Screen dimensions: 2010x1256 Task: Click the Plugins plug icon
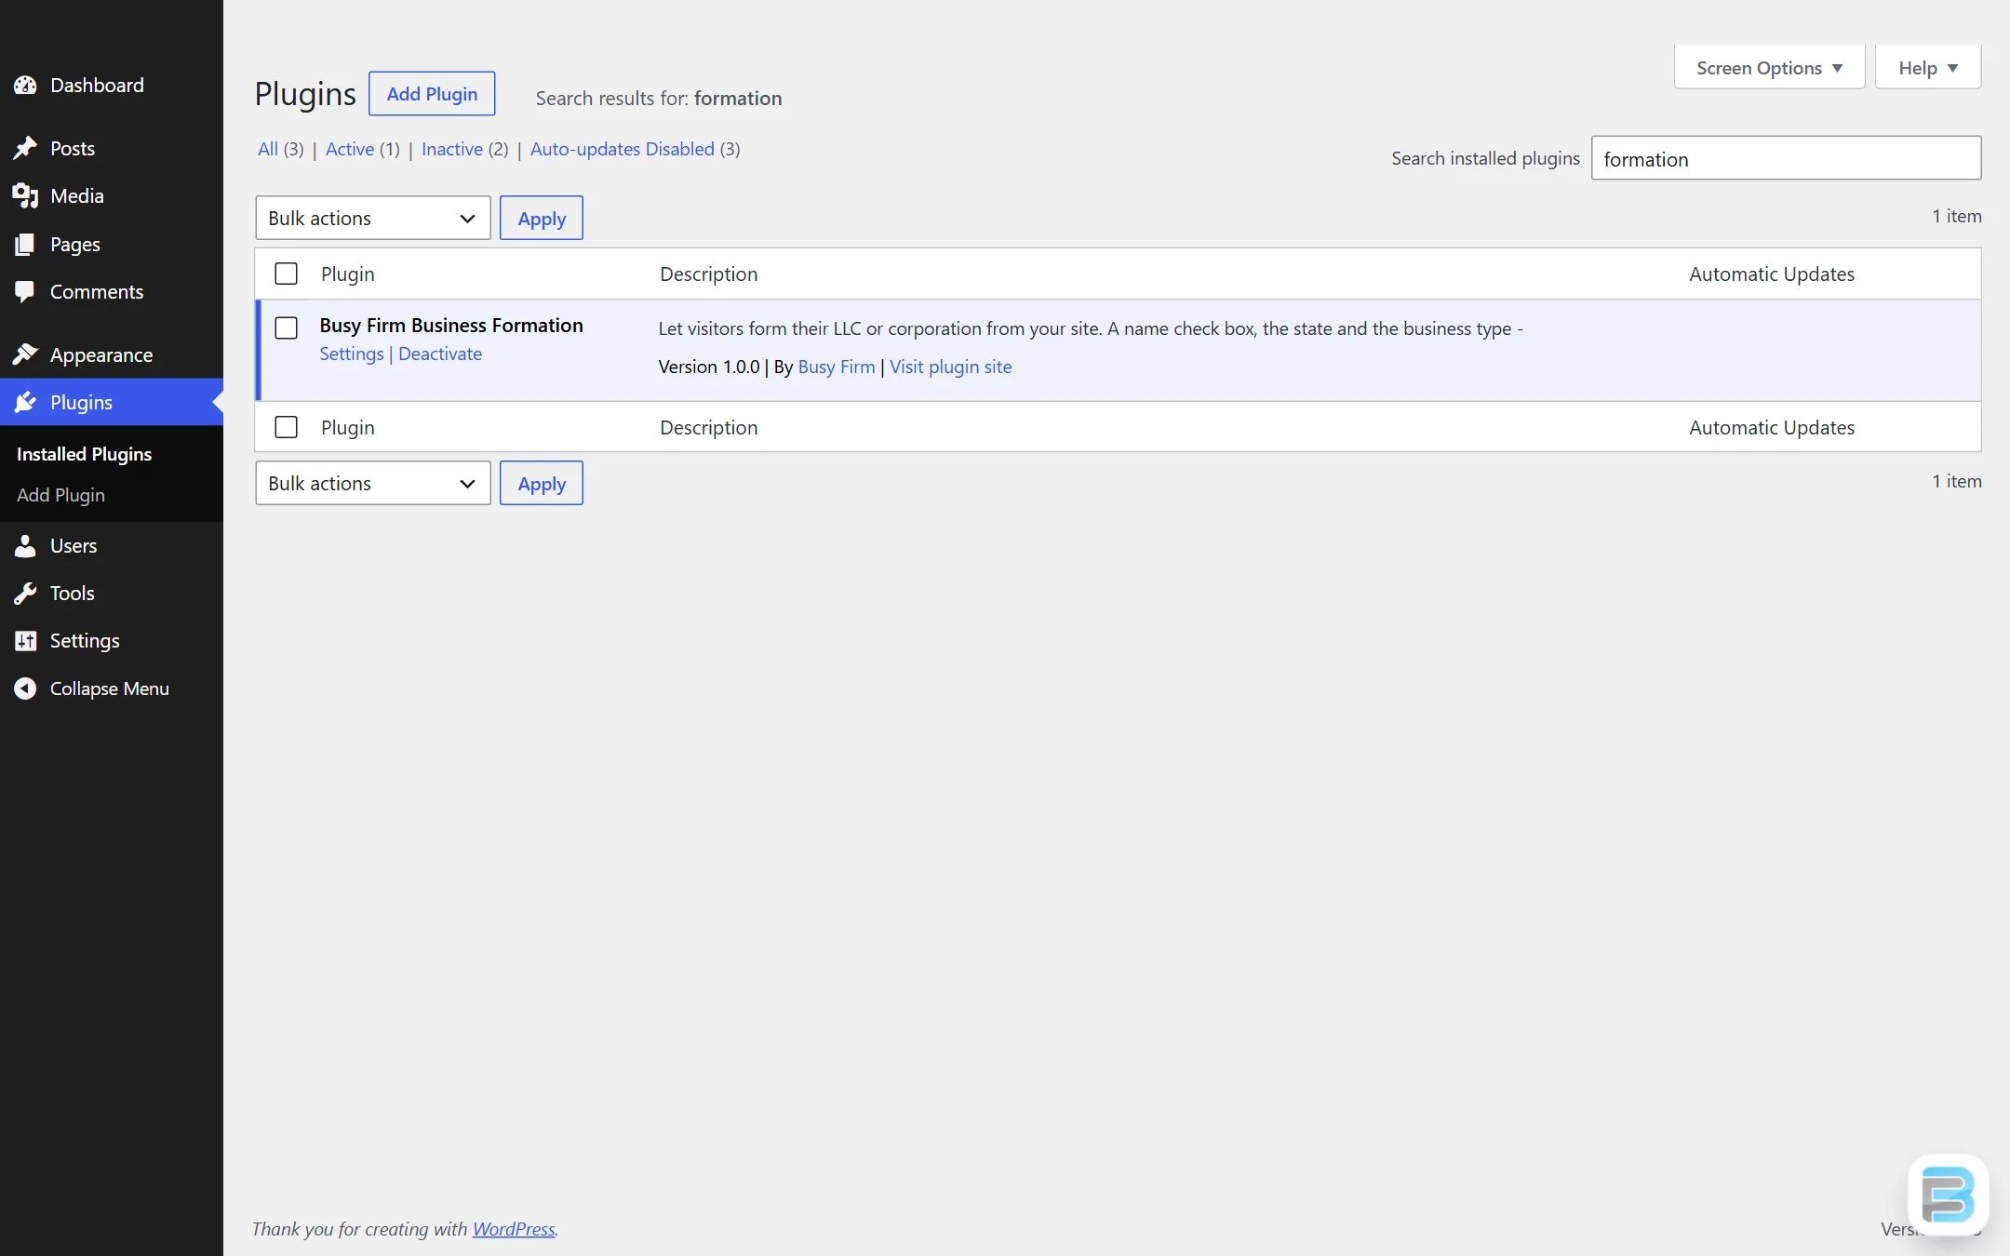point(25,402)
